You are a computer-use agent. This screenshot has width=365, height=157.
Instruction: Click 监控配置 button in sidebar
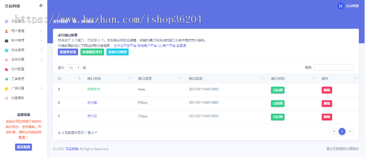coord(24,147)
